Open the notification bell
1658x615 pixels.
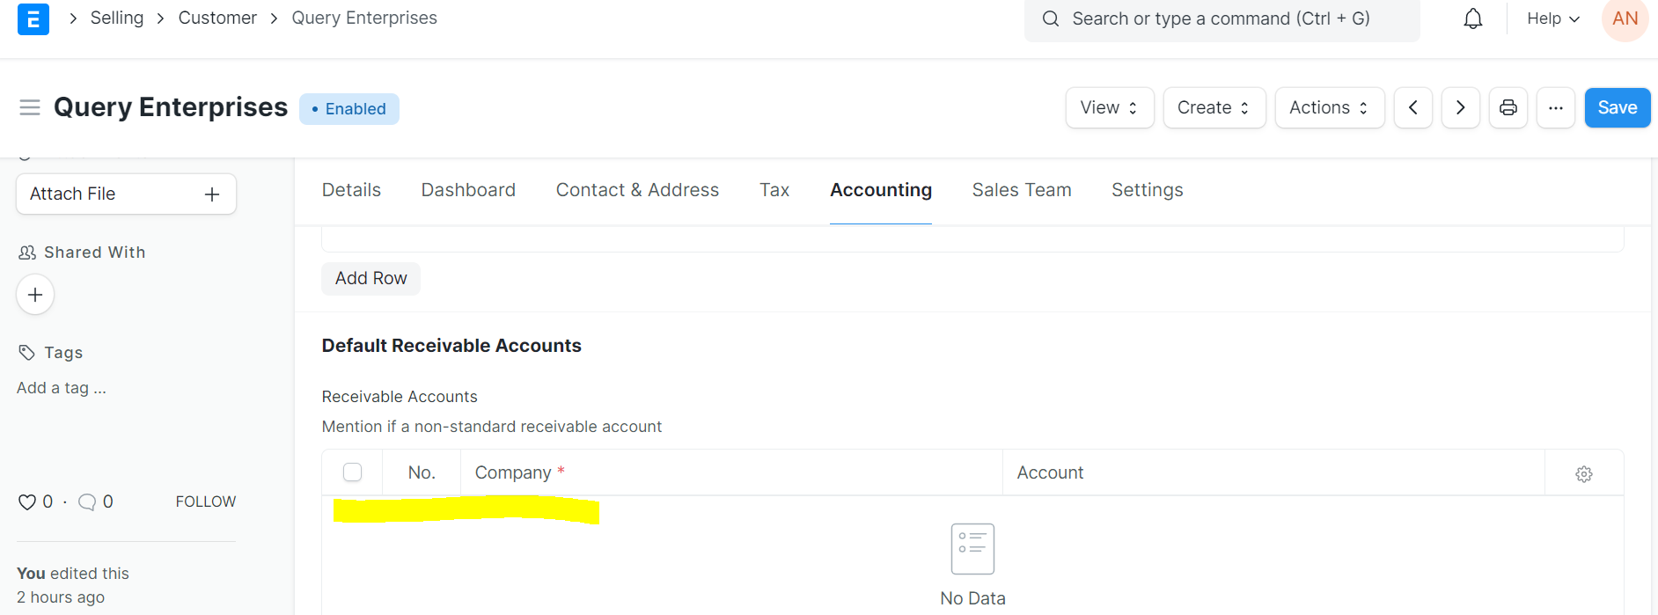tap(1472, 18)
